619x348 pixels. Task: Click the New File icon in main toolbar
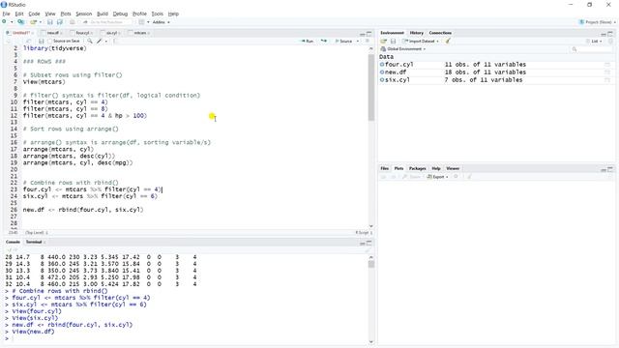4,22
